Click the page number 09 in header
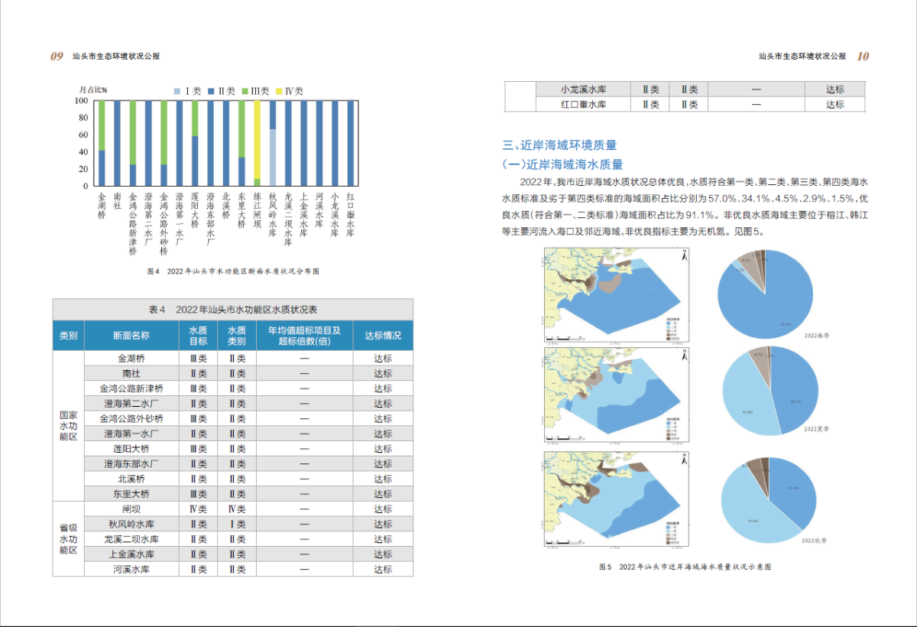 pos(57,56)
